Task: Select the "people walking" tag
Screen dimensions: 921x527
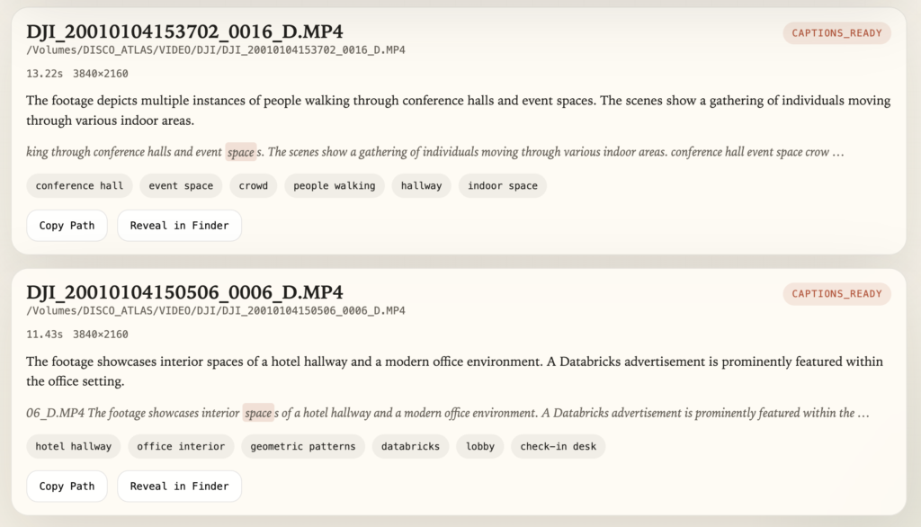Action: 334,186
